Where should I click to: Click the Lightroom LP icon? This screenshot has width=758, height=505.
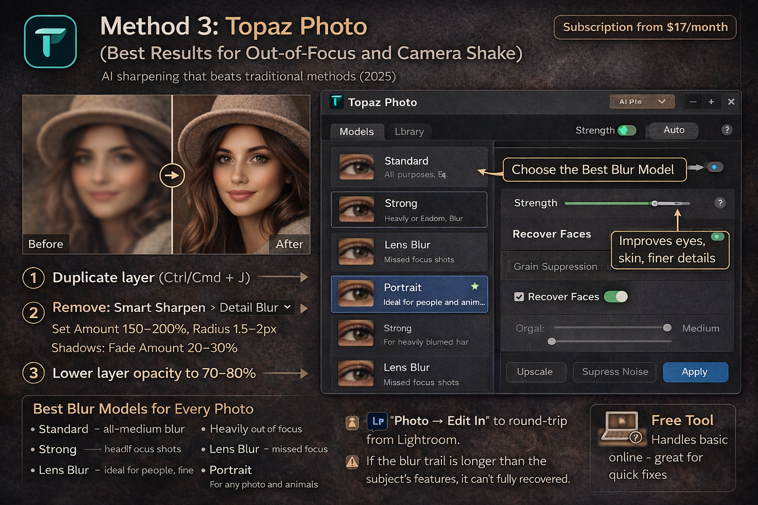(378, 421)
